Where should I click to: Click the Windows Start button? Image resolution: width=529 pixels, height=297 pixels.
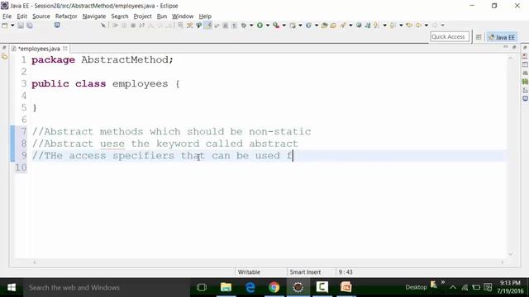[x=11, y=287]
